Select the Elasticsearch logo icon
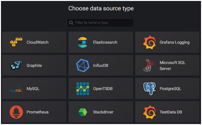202x125 pixels. [82, 42]
